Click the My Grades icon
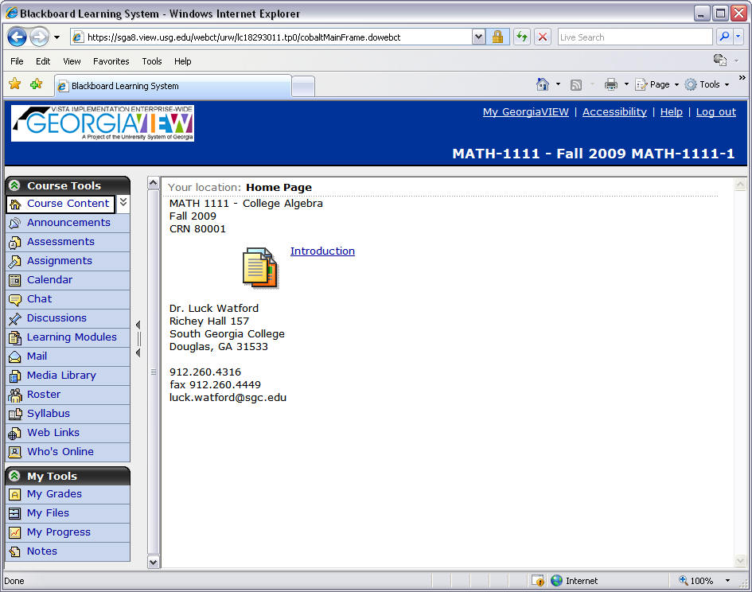752x592 pixels. (x=15, y=494)
